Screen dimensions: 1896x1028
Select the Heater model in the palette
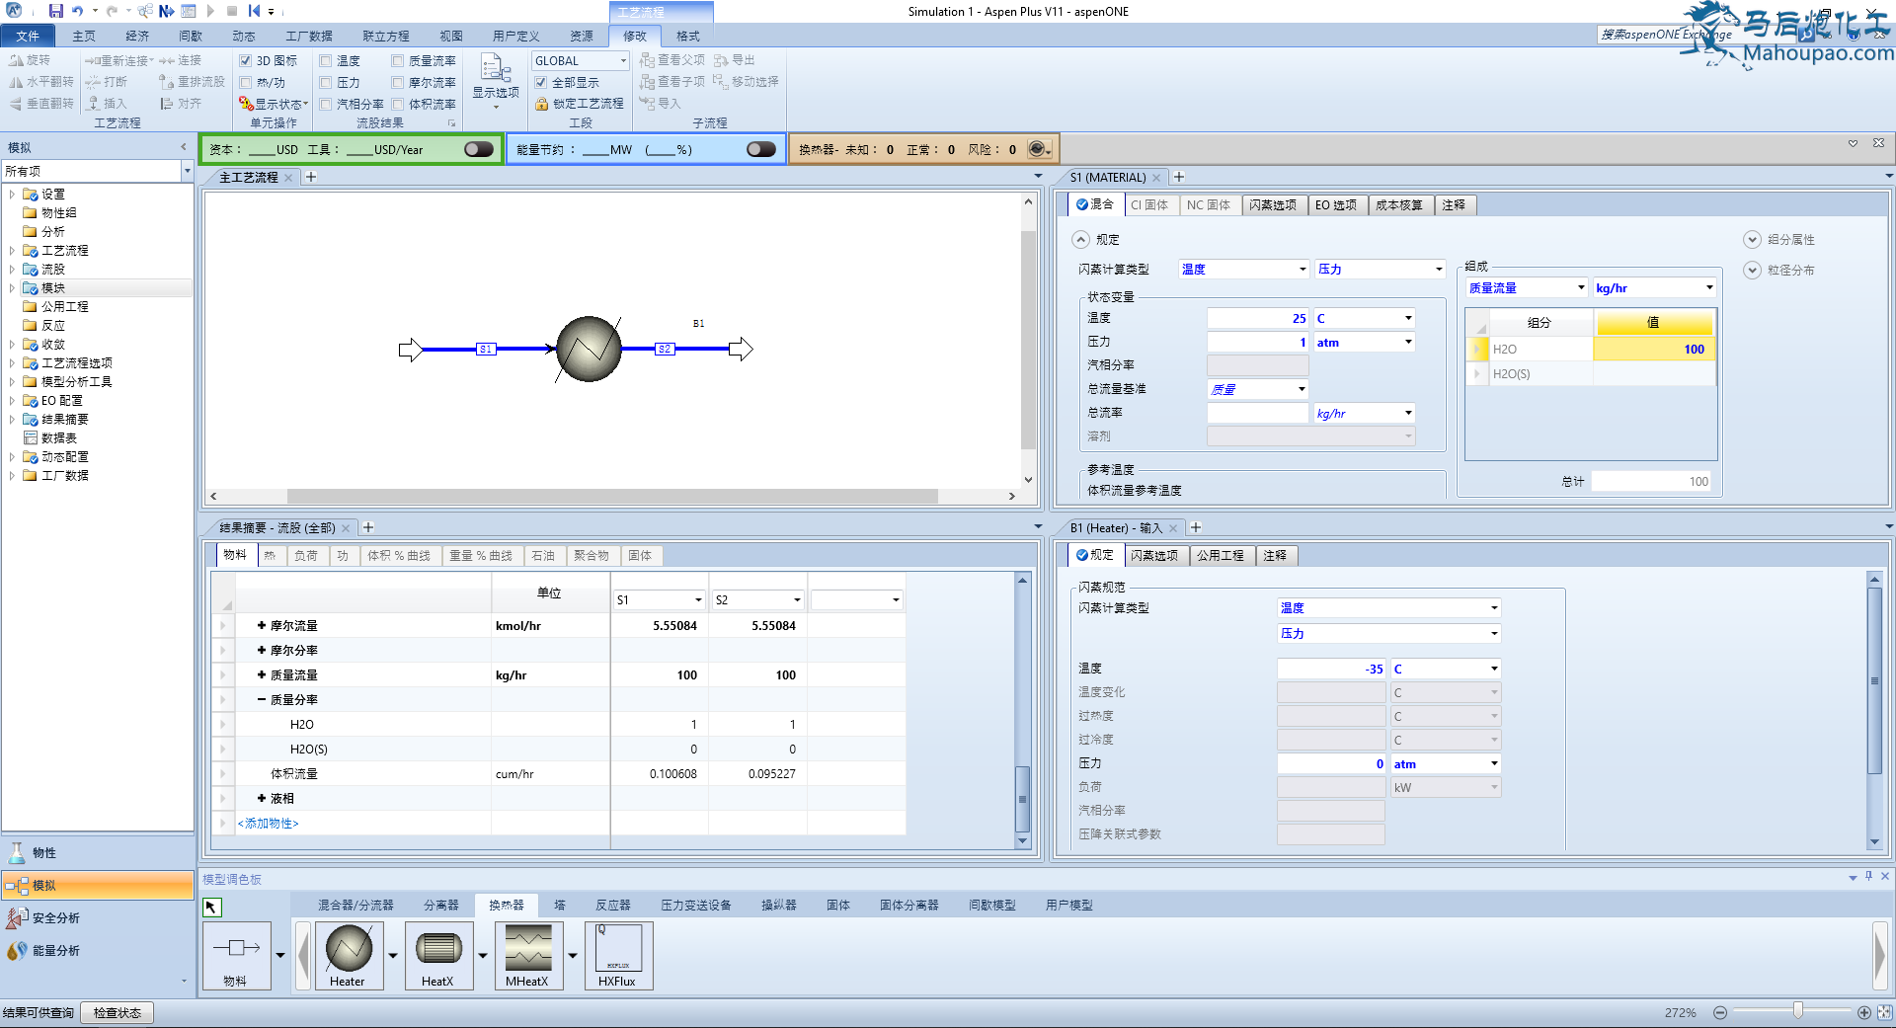349,955
